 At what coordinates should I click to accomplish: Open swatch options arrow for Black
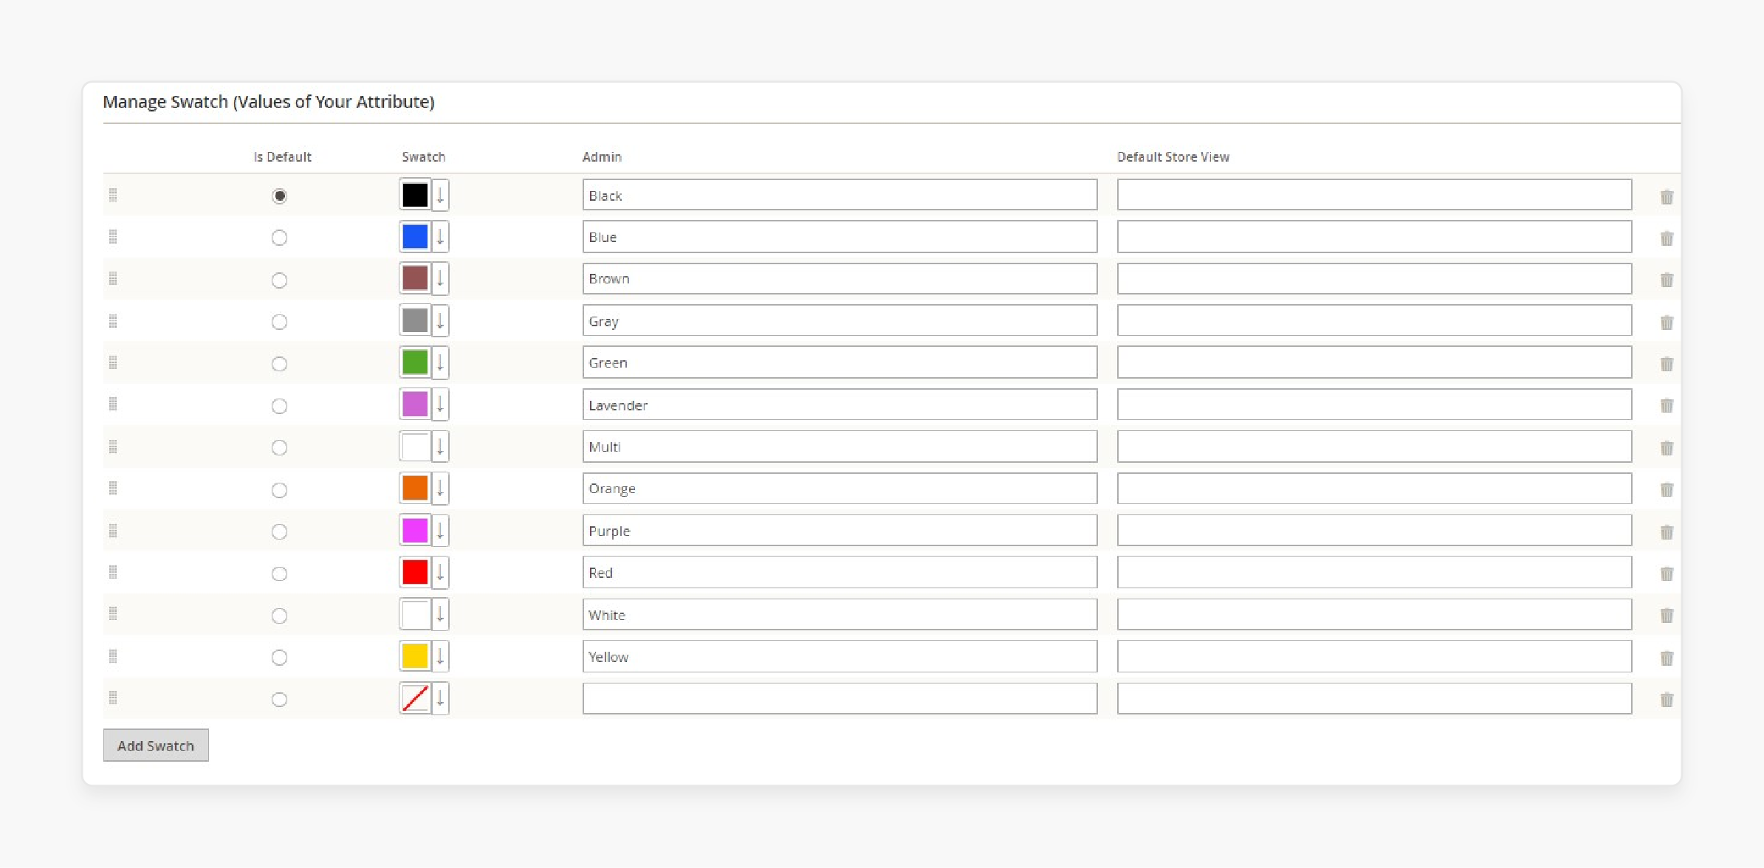click(440, 195)
